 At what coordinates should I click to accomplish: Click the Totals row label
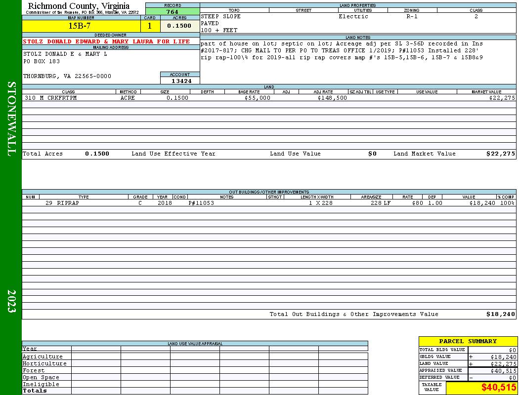(35, 391)
